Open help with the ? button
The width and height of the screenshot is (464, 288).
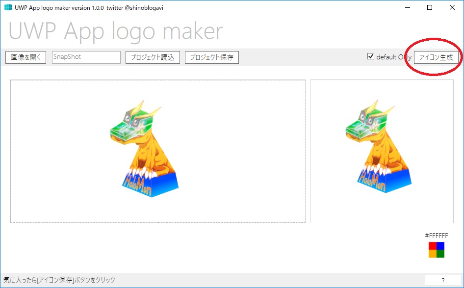pyautogui.click(x=443, y=280)
